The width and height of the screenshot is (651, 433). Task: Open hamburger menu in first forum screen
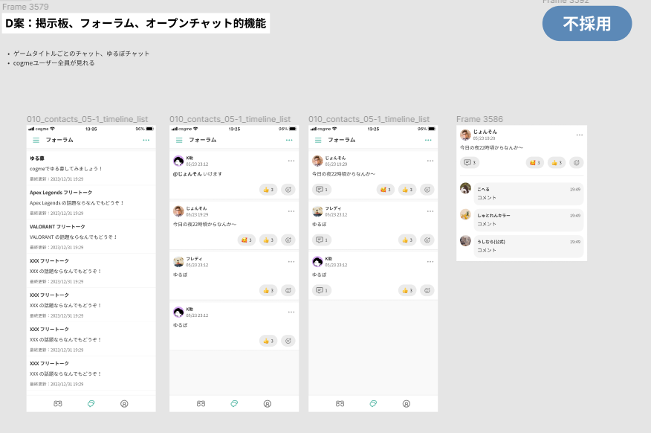[36, 140]
